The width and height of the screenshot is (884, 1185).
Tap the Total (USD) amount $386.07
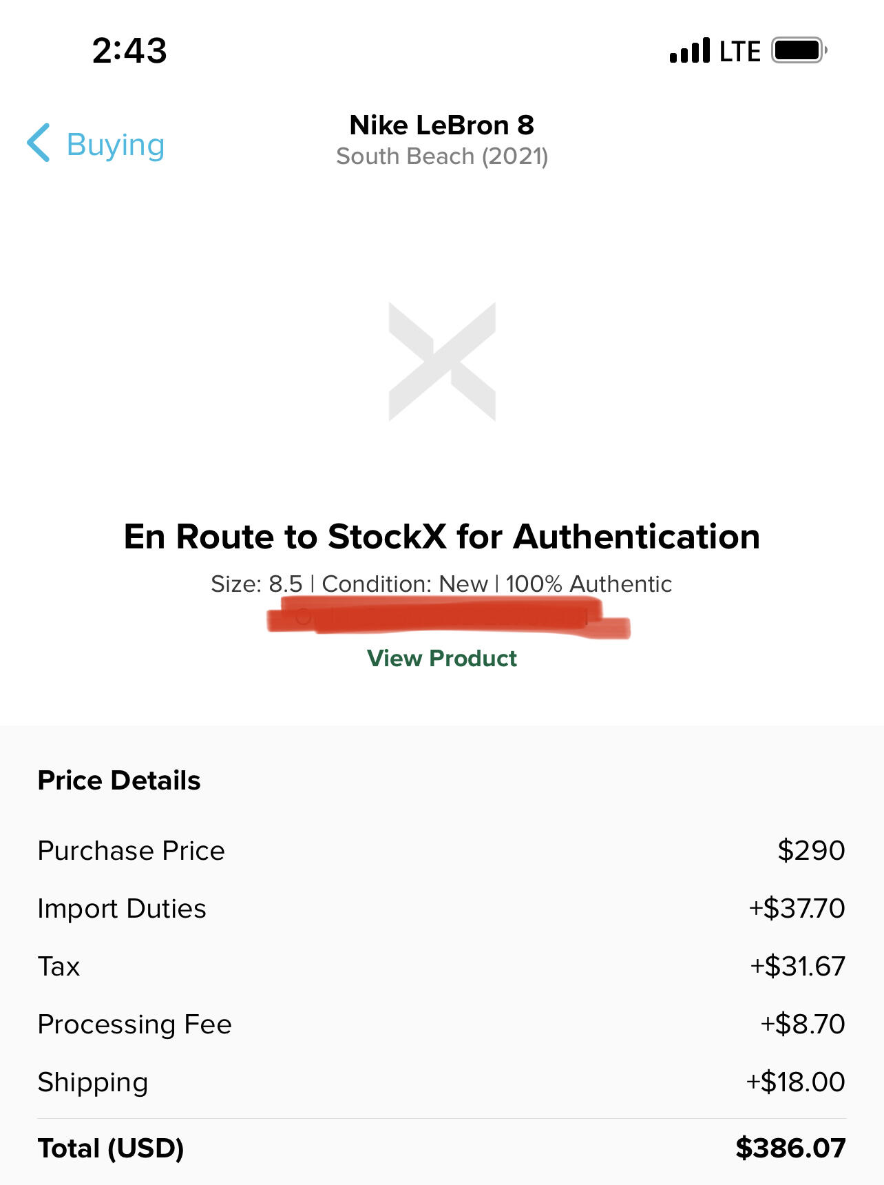click(790, 1148)
